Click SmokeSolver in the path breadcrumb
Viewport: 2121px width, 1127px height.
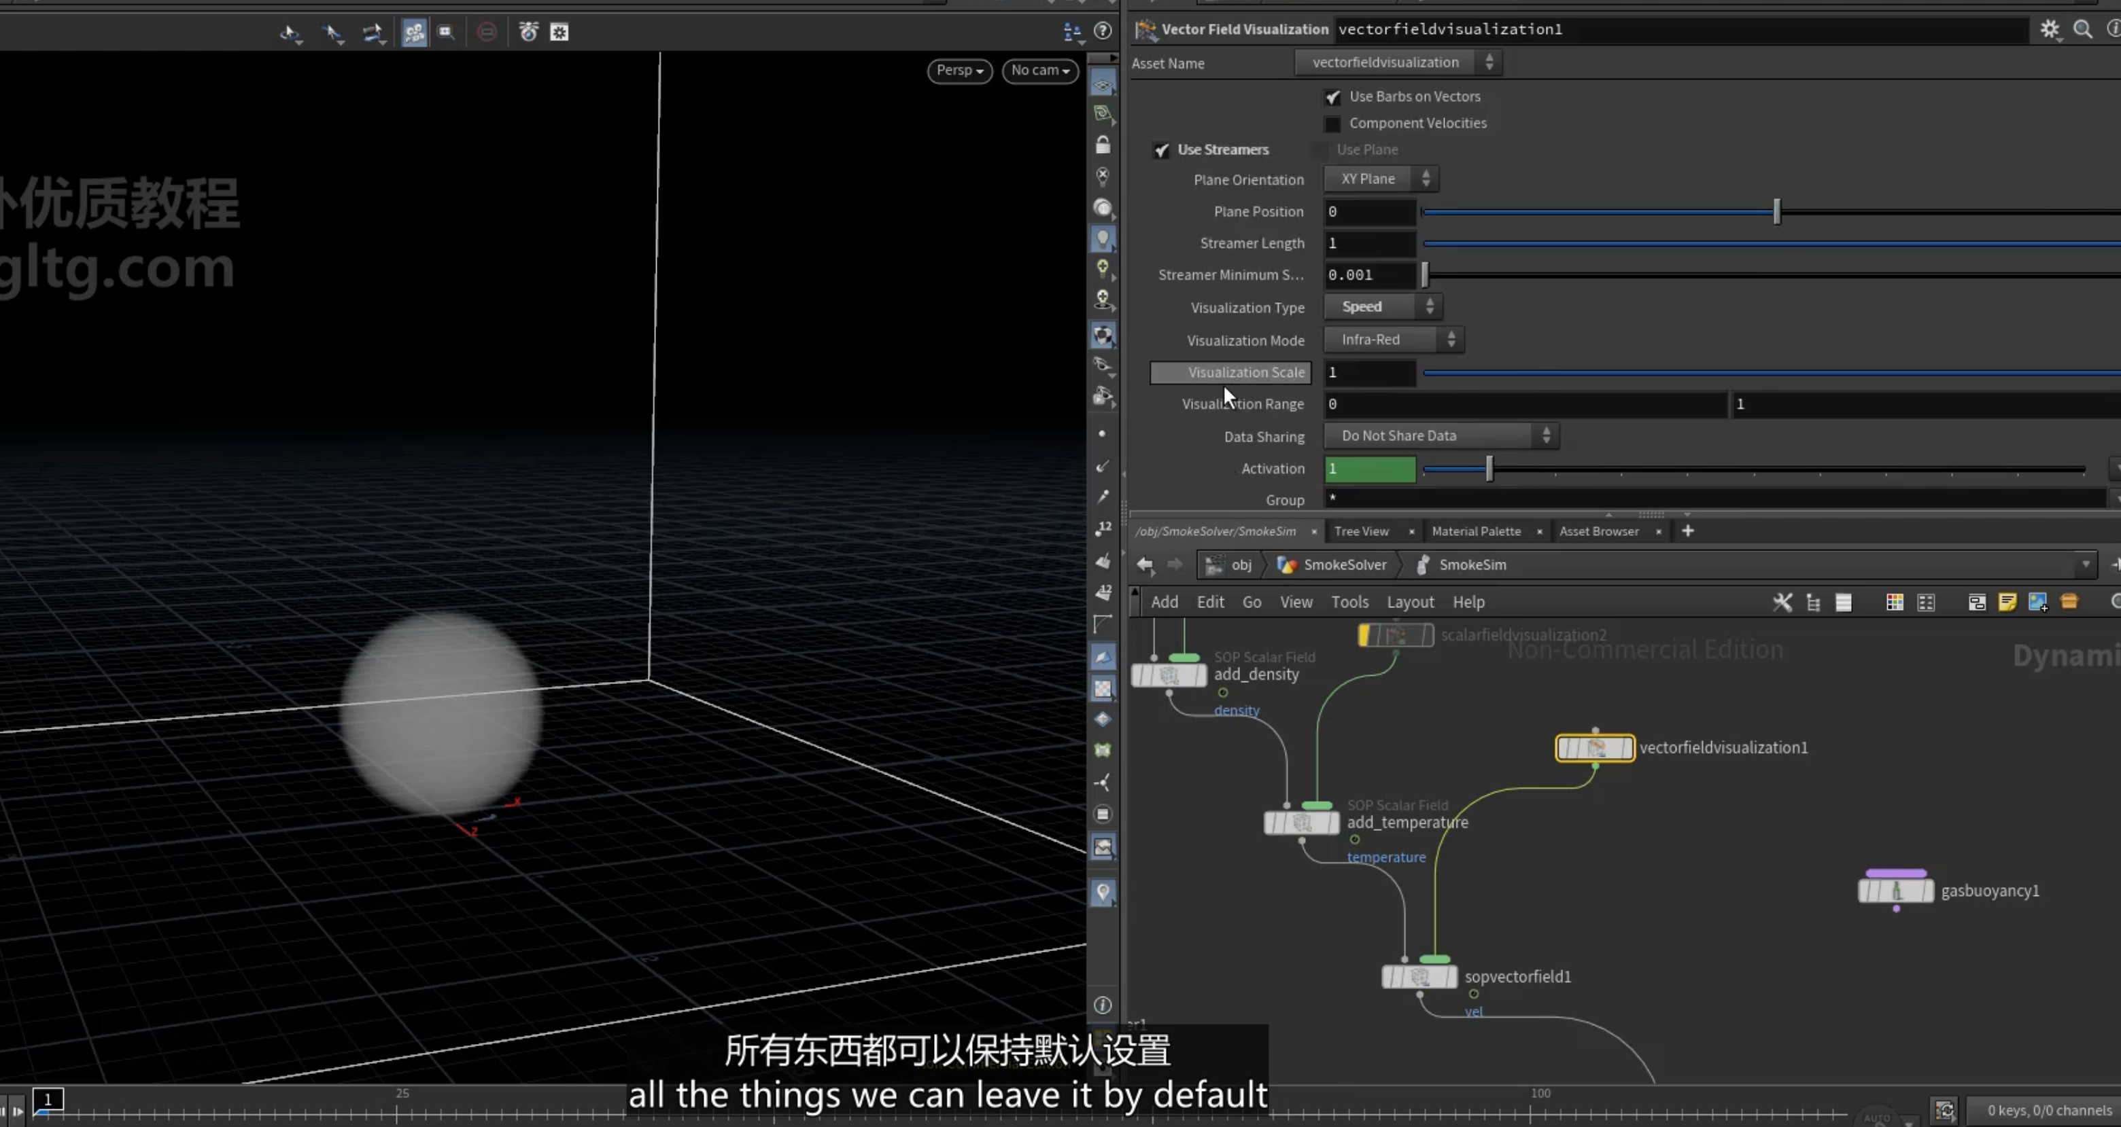[1345, 565]
